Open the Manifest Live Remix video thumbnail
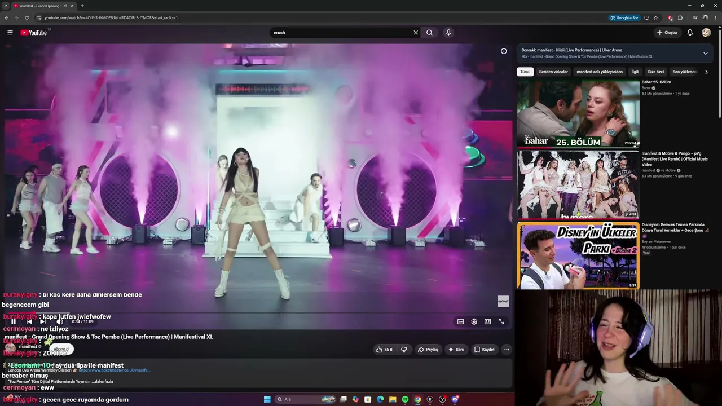The height and width of the screenshot is (406, 722). [578, 184]
